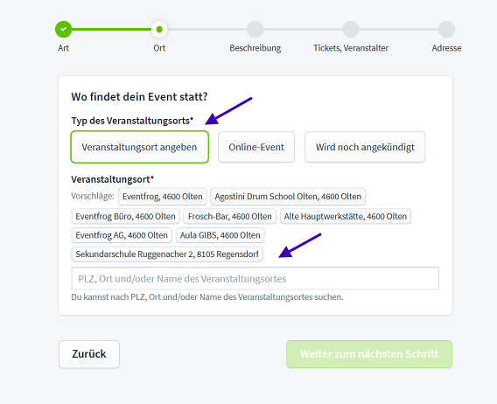Go back with the Zurück button
This screenshot has height=404, width=497.
pos(89,354)
